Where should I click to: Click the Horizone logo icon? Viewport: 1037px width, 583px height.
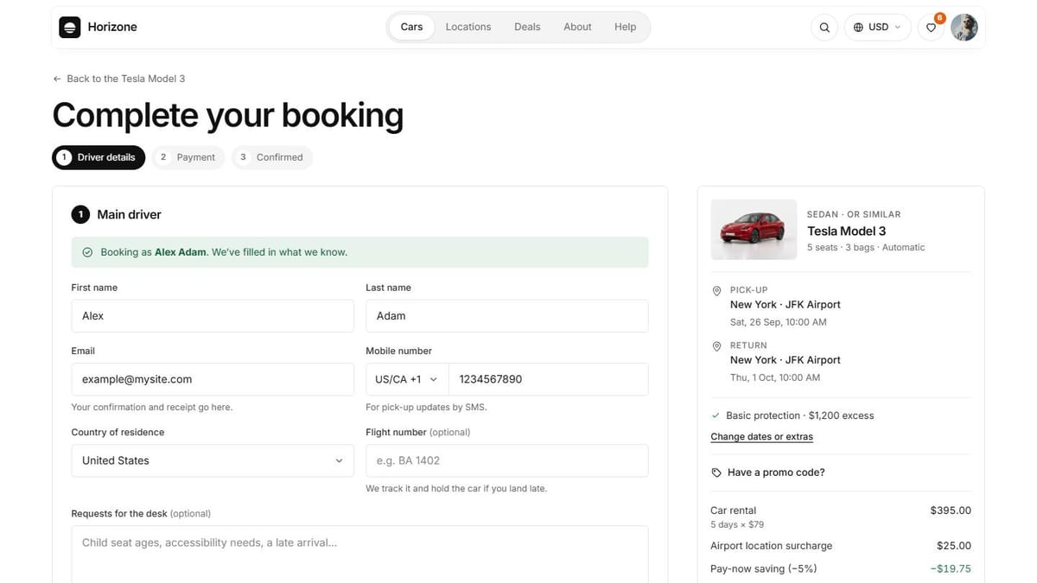[69, 27]
